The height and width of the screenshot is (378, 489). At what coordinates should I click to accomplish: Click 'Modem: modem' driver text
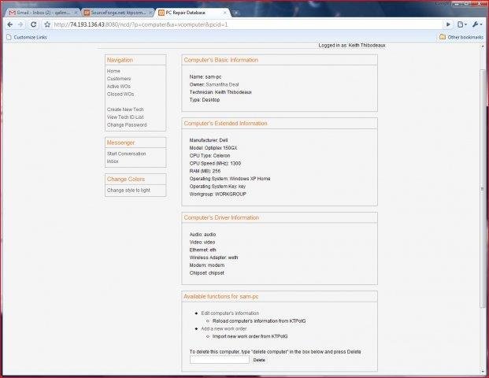point(207,265)
